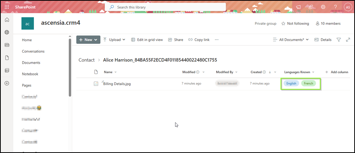Expand the Upload dropdown
This screenshot has height=153, width=355.
pos(114,40)
